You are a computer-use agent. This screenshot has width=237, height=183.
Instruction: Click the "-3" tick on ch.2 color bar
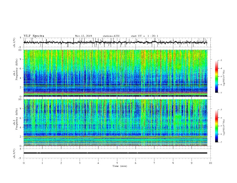point(221,110)
